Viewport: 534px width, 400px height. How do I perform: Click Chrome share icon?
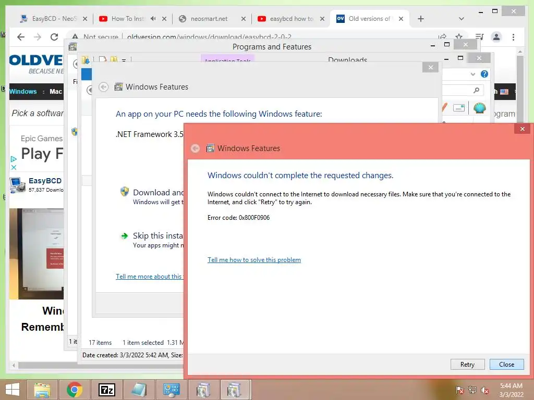coord(442,37)
